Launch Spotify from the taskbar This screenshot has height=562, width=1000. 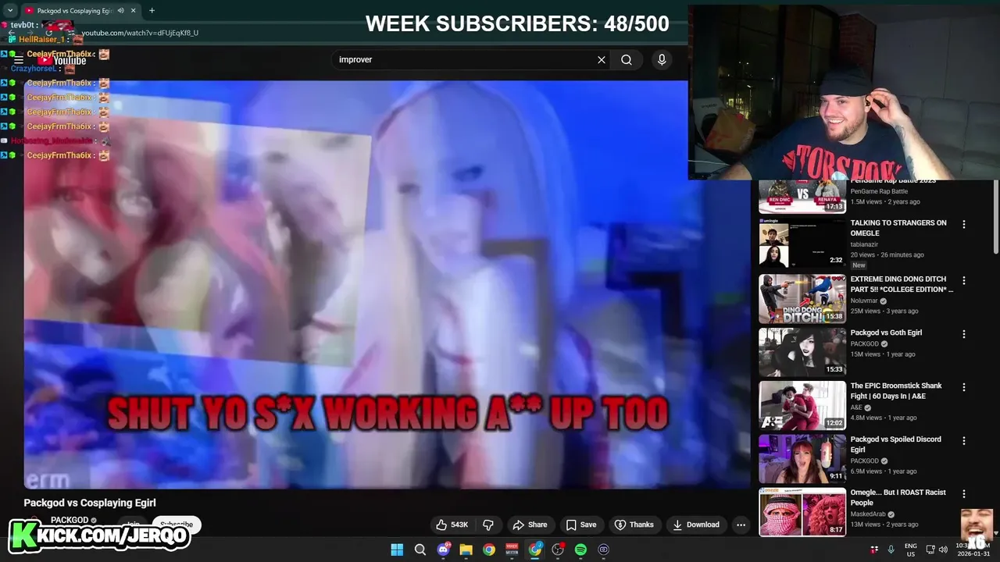(580, 550)
